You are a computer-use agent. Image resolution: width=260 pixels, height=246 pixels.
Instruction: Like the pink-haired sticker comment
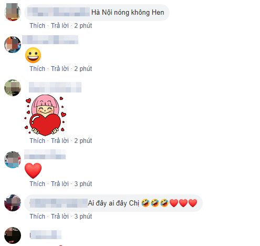[x=37, y=141]
